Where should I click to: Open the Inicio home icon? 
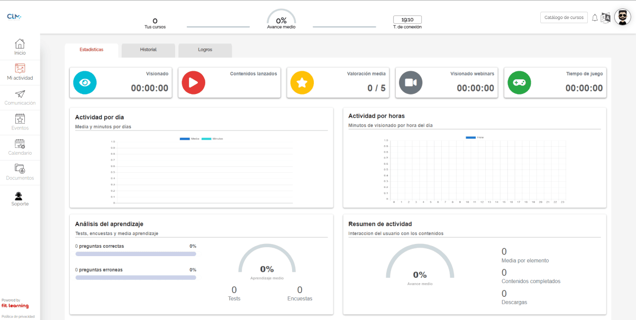[20, 44]
